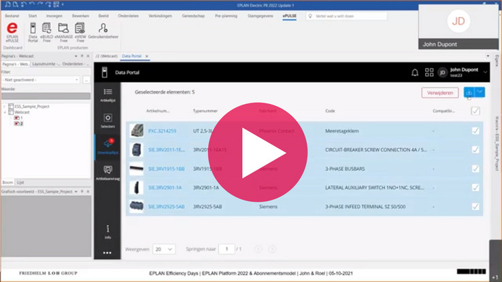This screenshot has width=502, height=282.
Task: Open the Weergeven page size dropdown
Action: pyautogui.click(x=164, y=249)
